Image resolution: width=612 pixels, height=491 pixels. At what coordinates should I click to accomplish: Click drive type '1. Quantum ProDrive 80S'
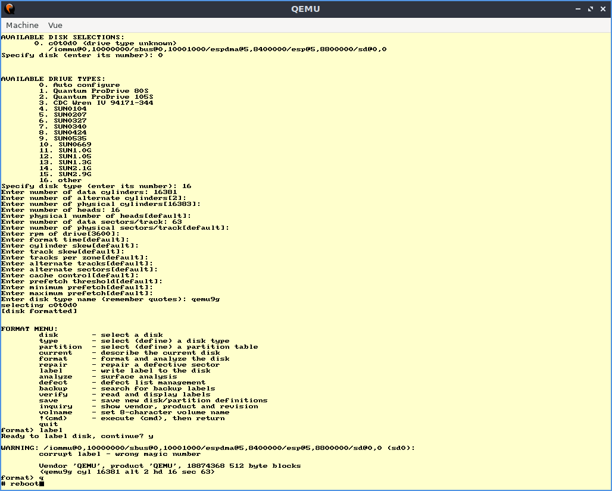pos(93,91)
